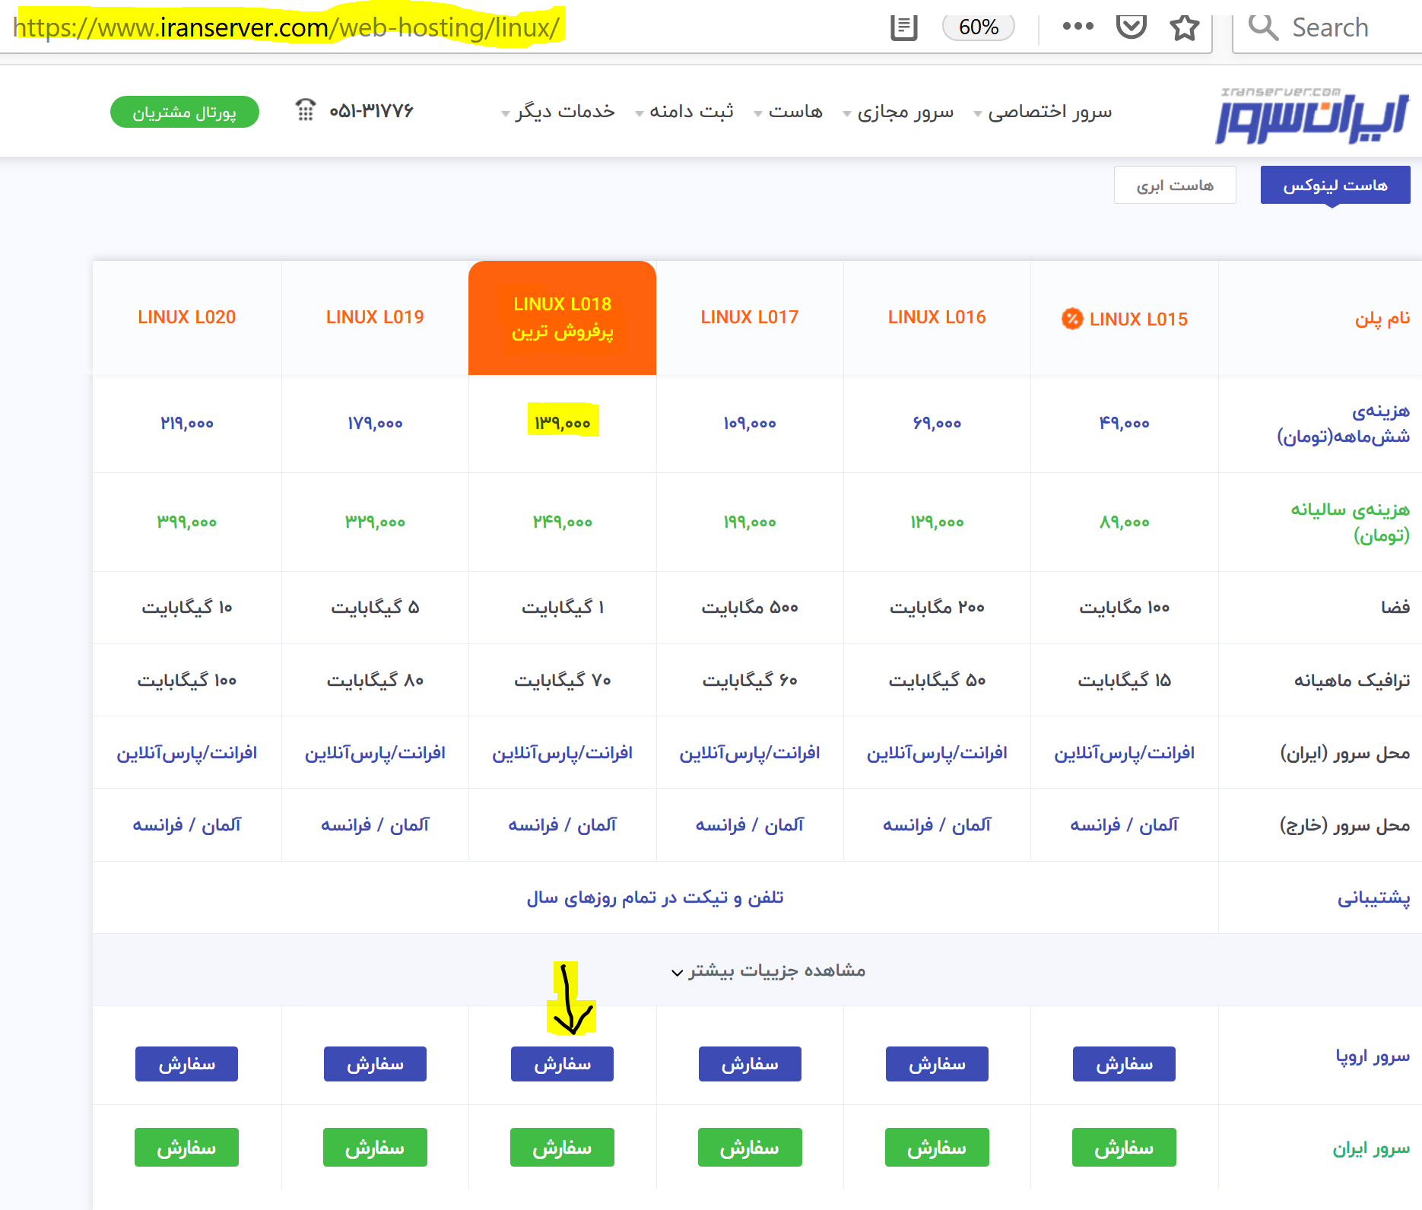Expand the سرور مجازی menu
The width and height of the screenshot is (1422, 1210).
click(899, 112)
